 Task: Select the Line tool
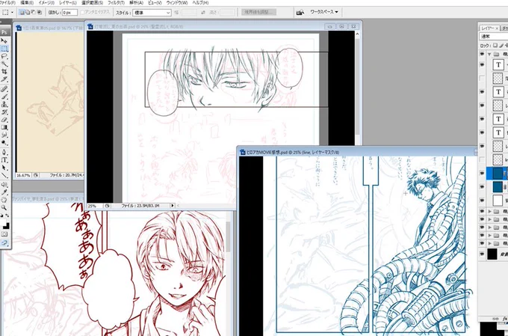pyautogui.click(x=4, y=175)
